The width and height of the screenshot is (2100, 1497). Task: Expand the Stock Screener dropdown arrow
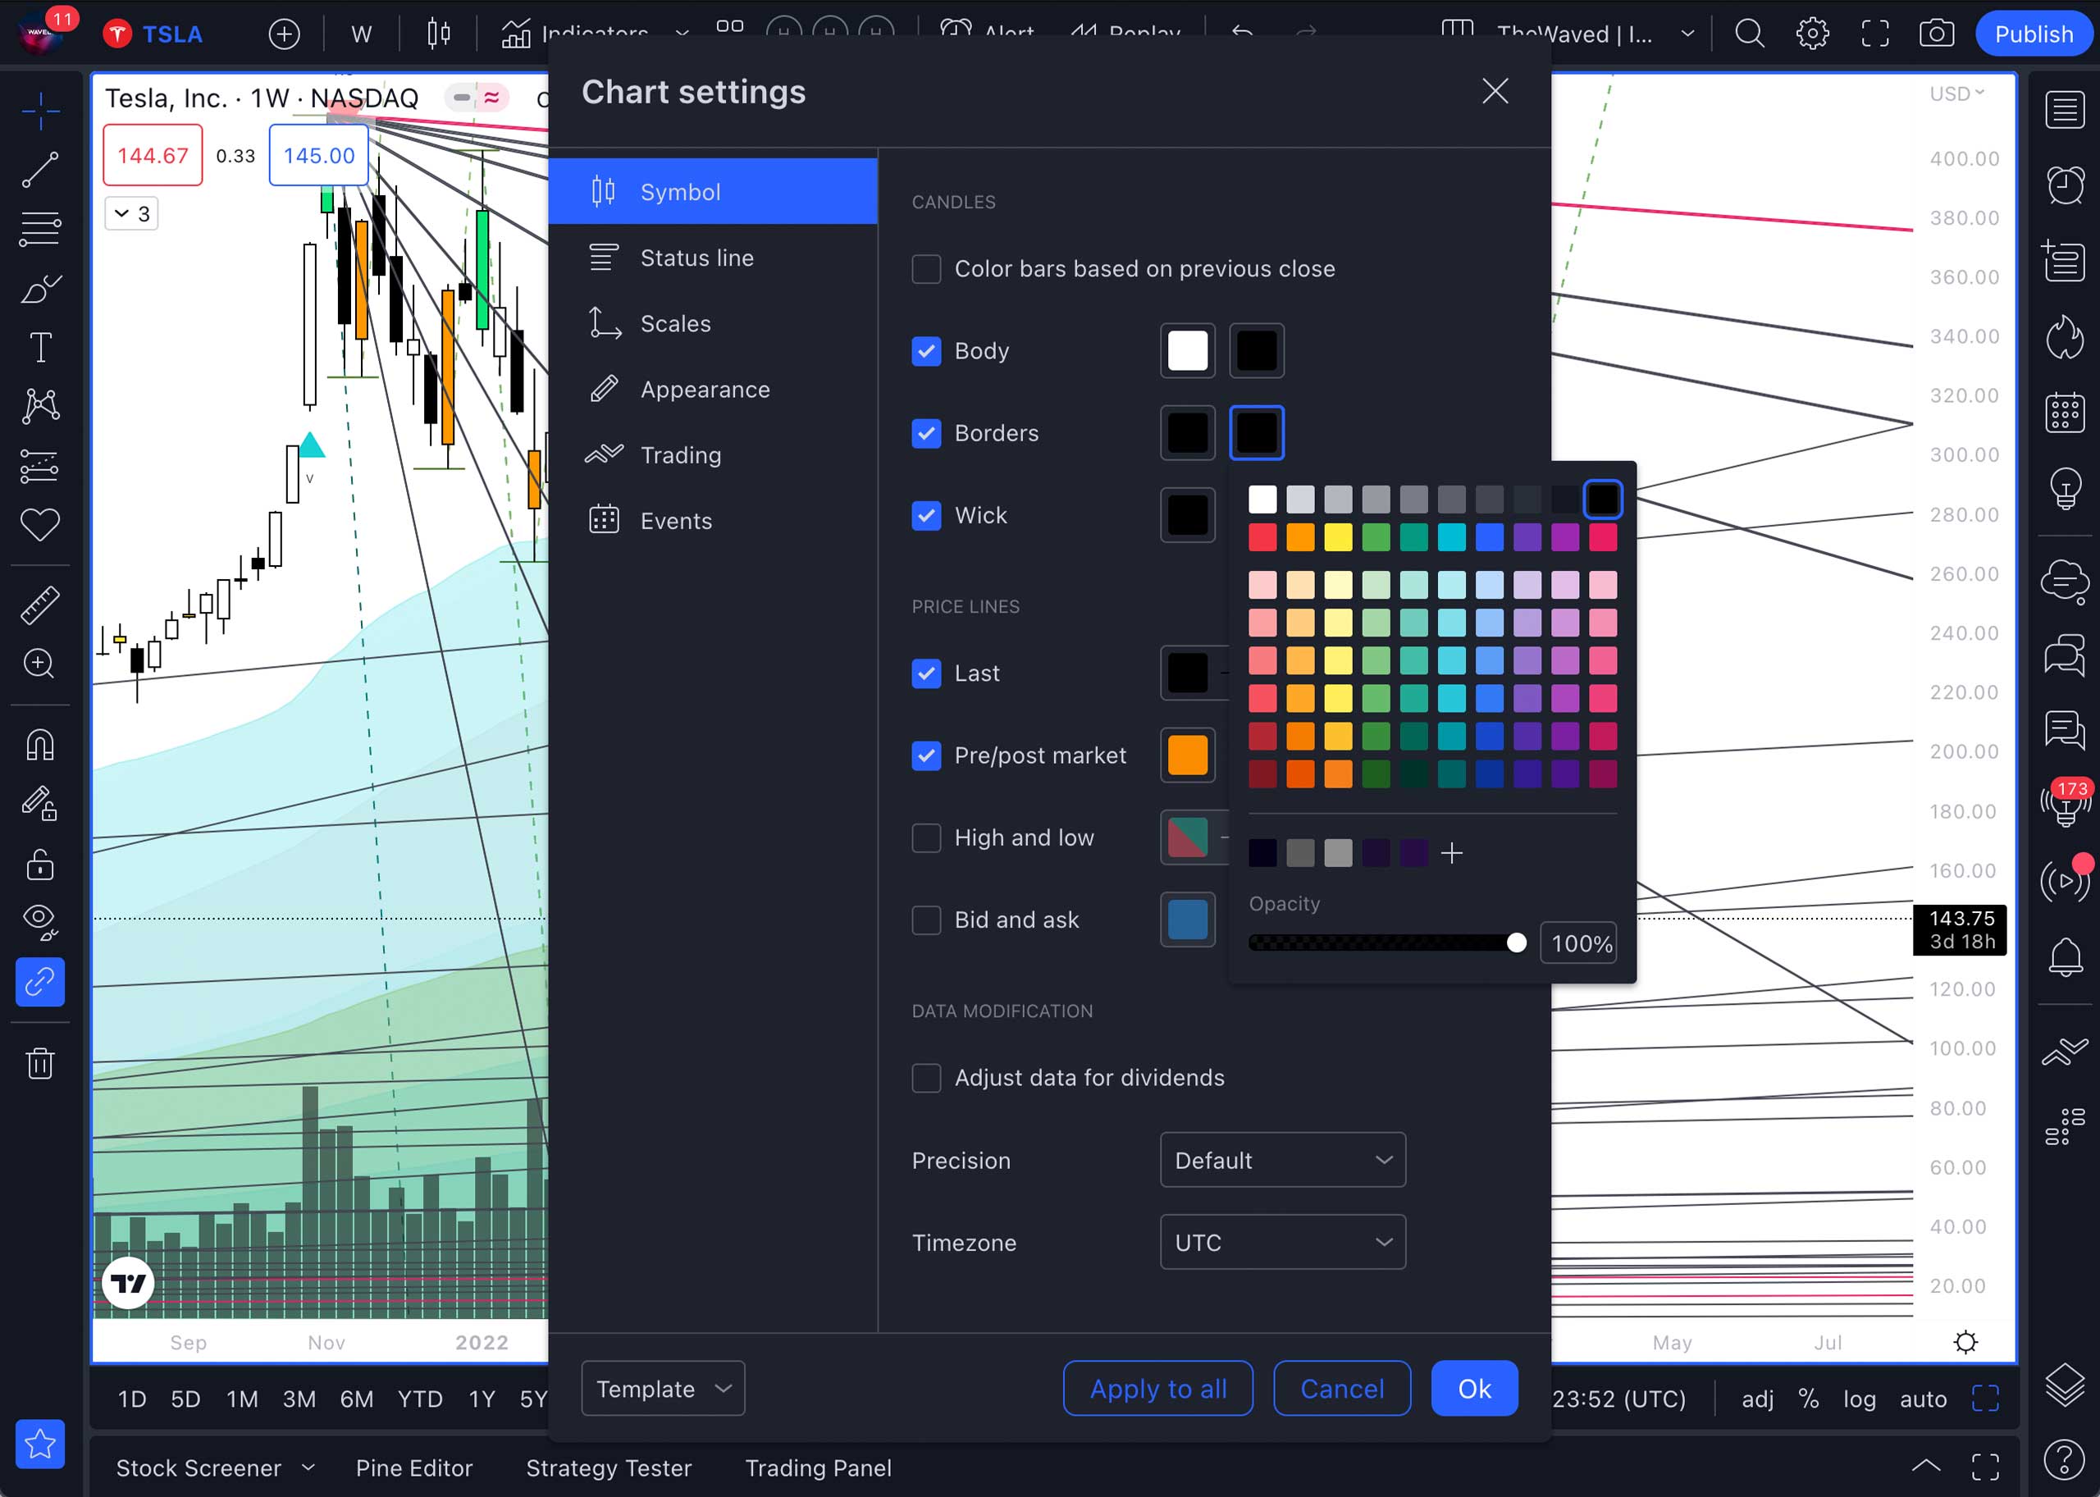pyautogui.click(x=308, y=1467)
